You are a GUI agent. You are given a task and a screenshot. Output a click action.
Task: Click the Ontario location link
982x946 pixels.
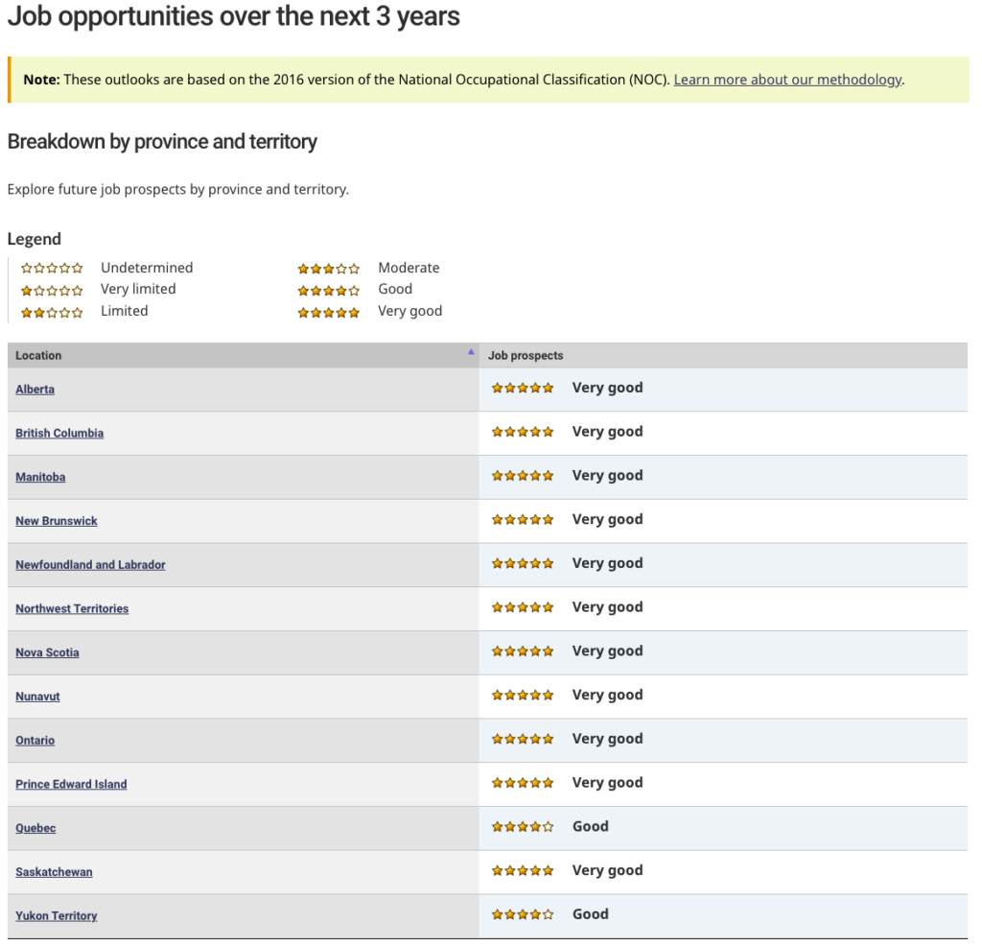[x=35, y=741]
